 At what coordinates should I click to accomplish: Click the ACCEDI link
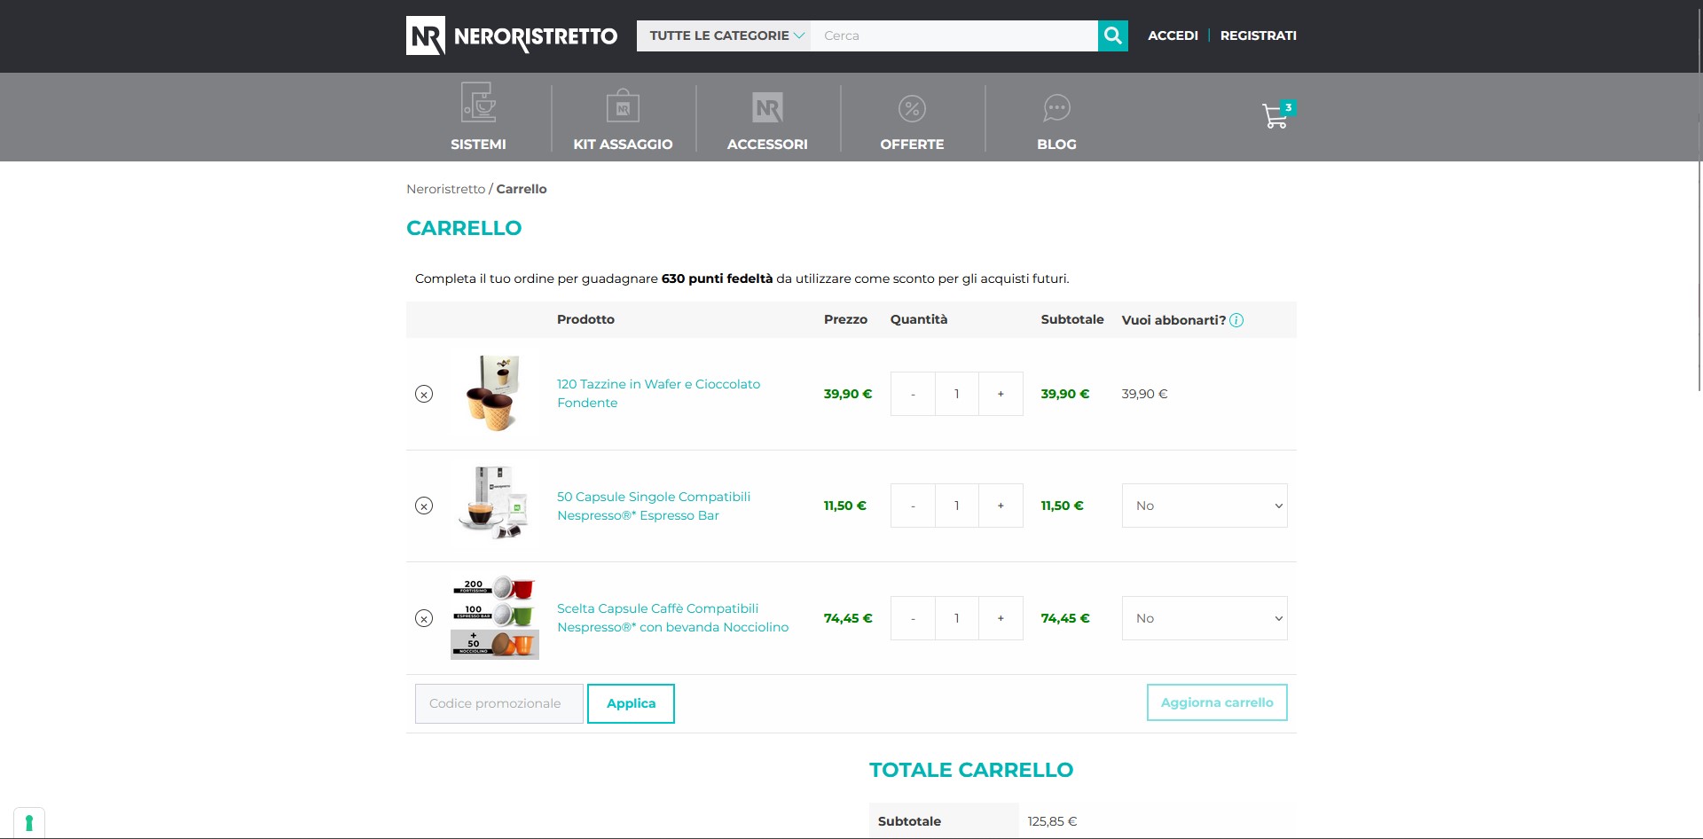(x=1173, y=35)
